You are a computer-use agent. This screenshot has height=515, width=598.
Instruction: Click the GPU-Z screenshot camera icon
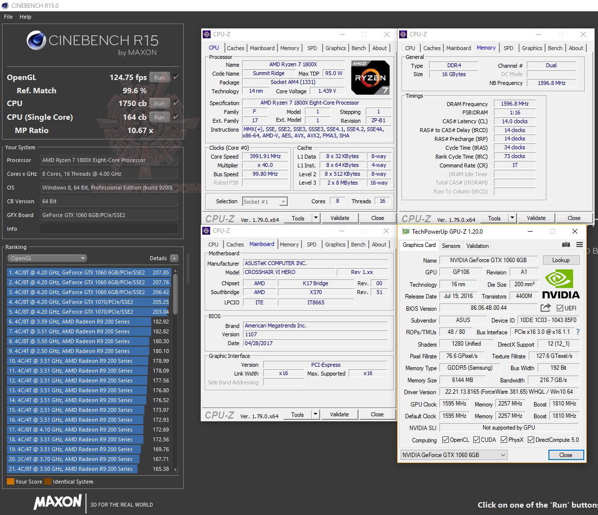click(x=566, y=244)
